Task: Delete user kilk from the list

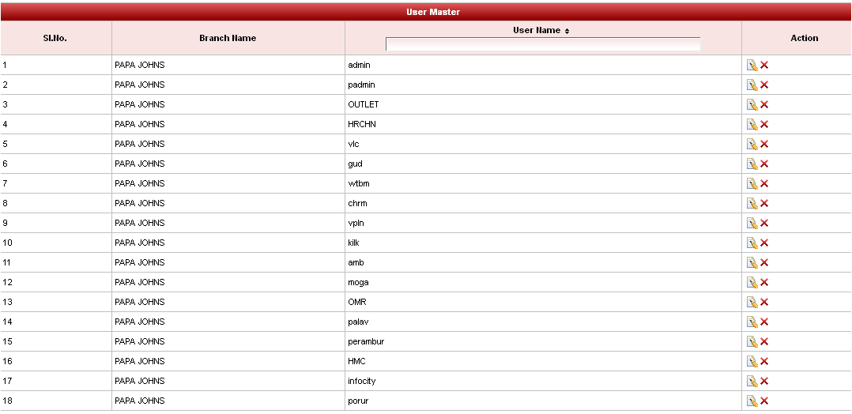Action: click(764, 243)
